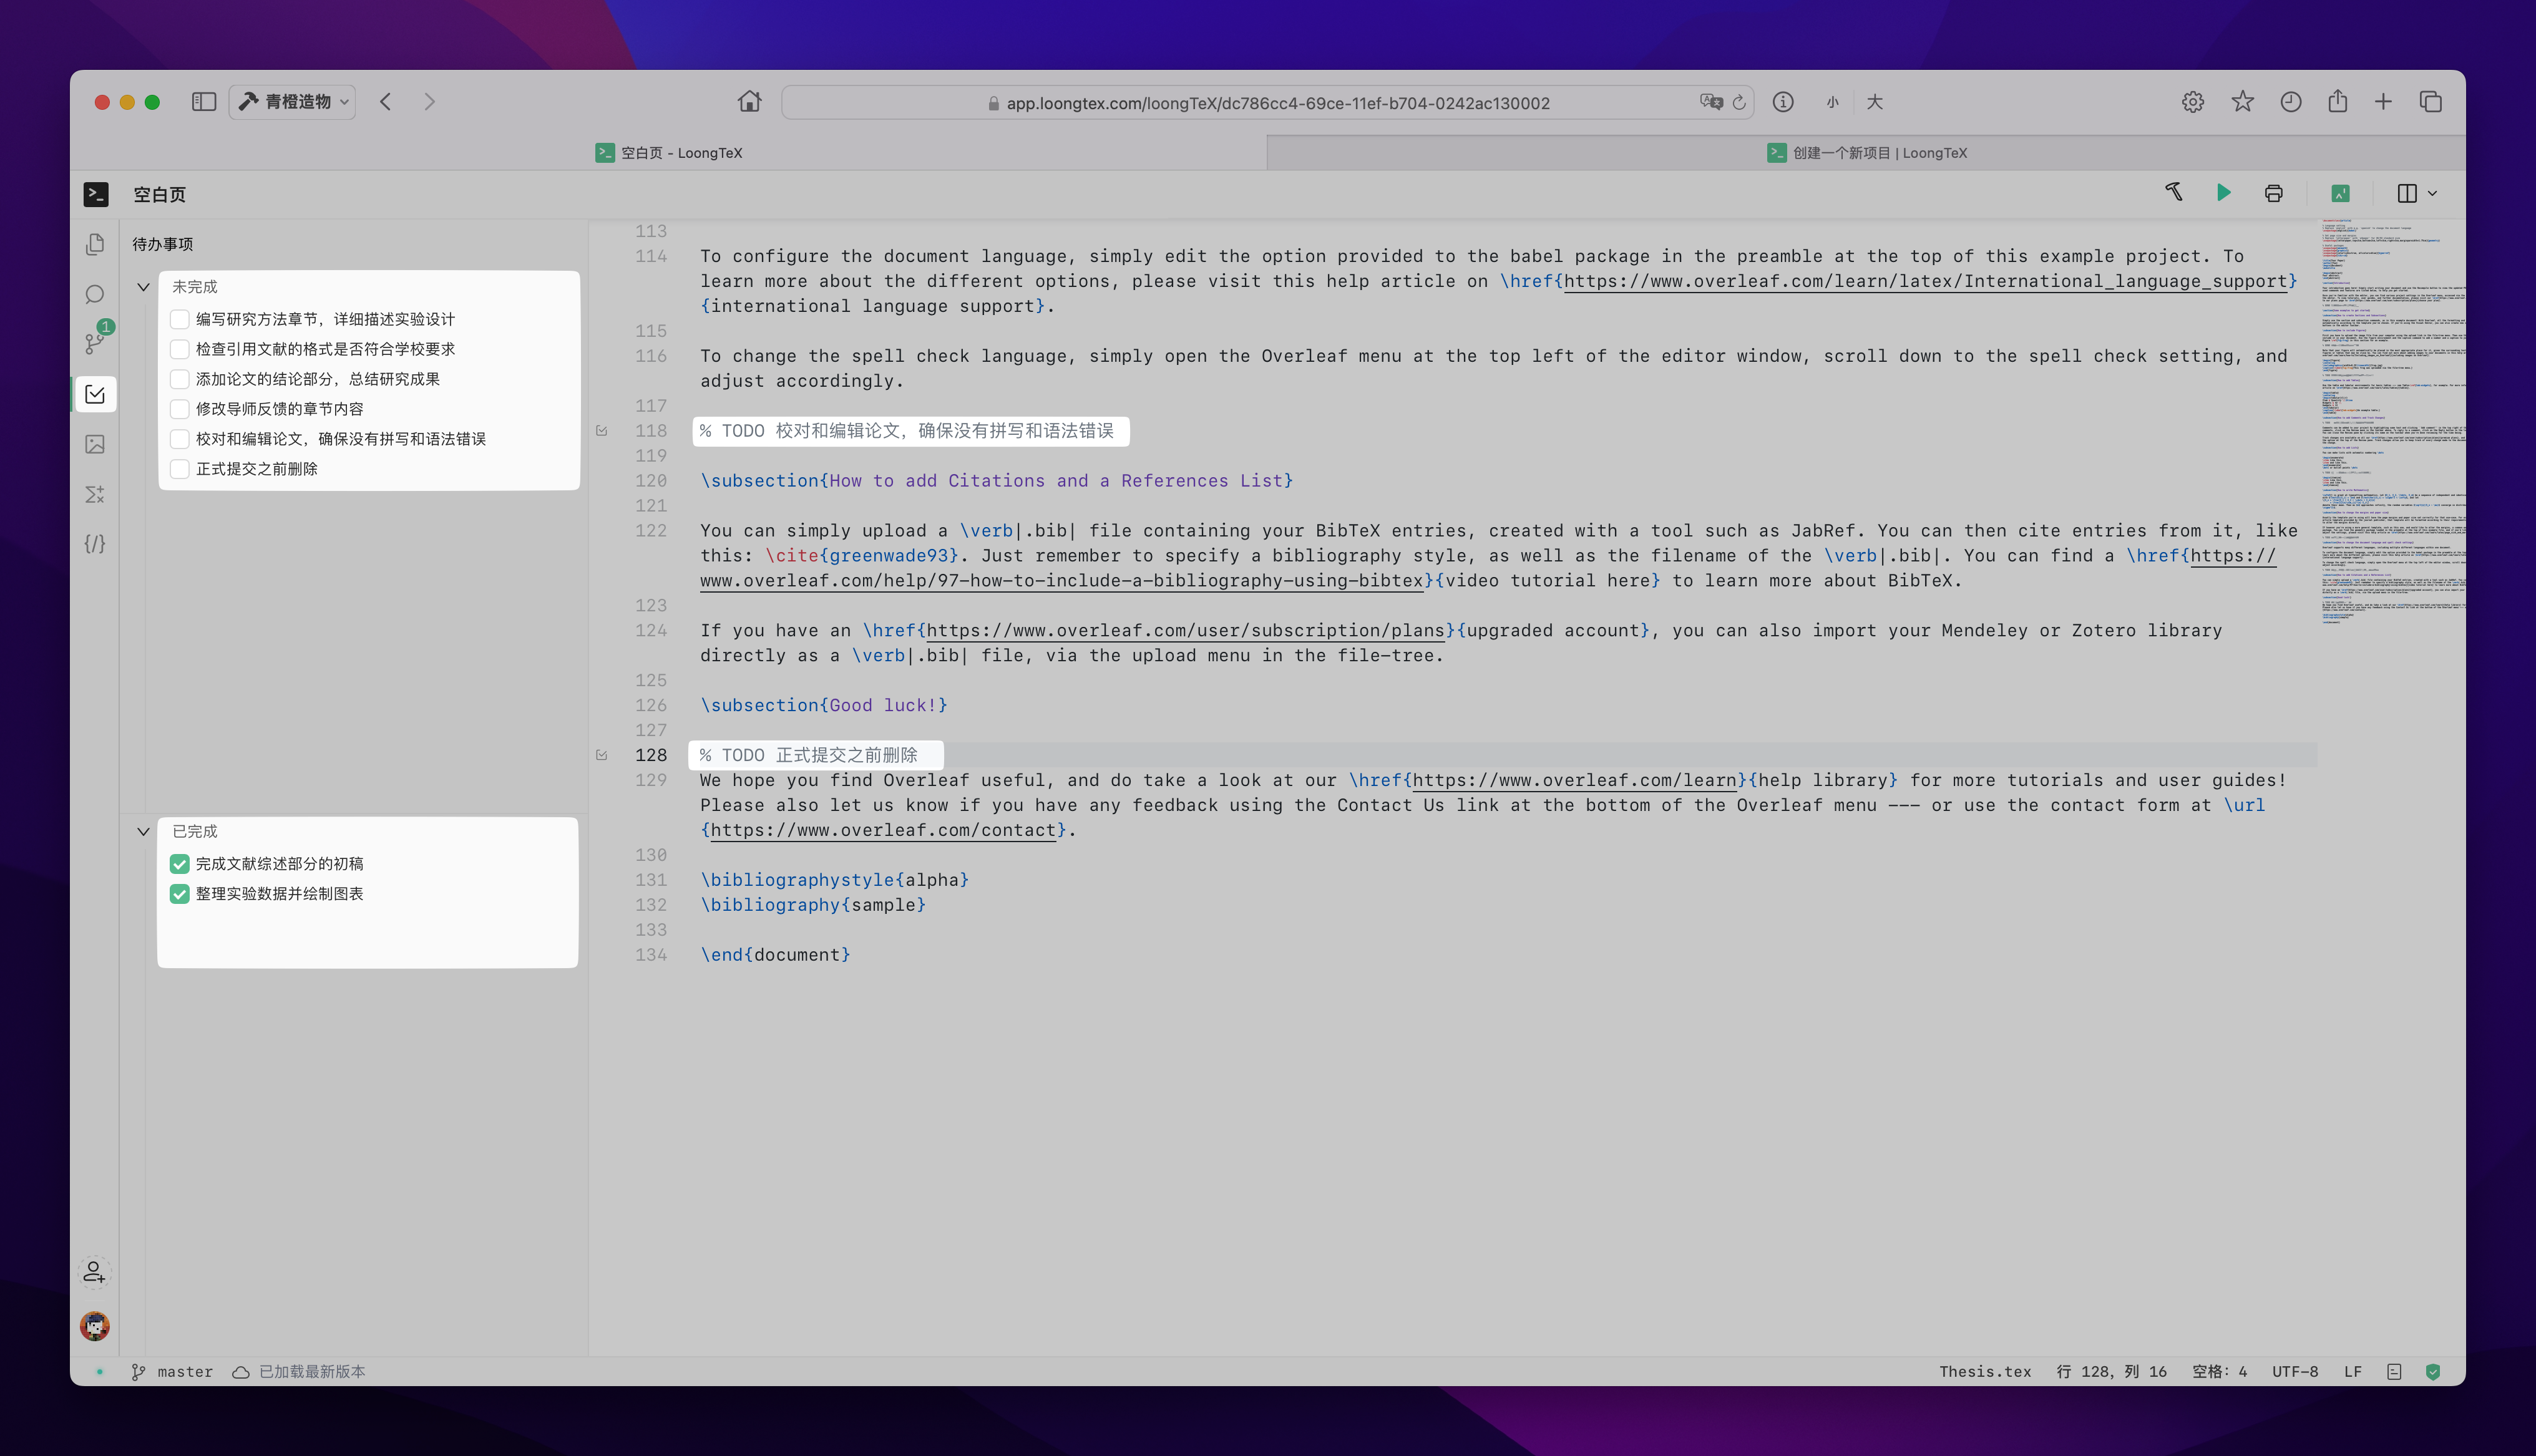This screenshot has height=1456, width=2536.
Task: Check the 编写研究方法章节 todo item
Action: point(180,319)
